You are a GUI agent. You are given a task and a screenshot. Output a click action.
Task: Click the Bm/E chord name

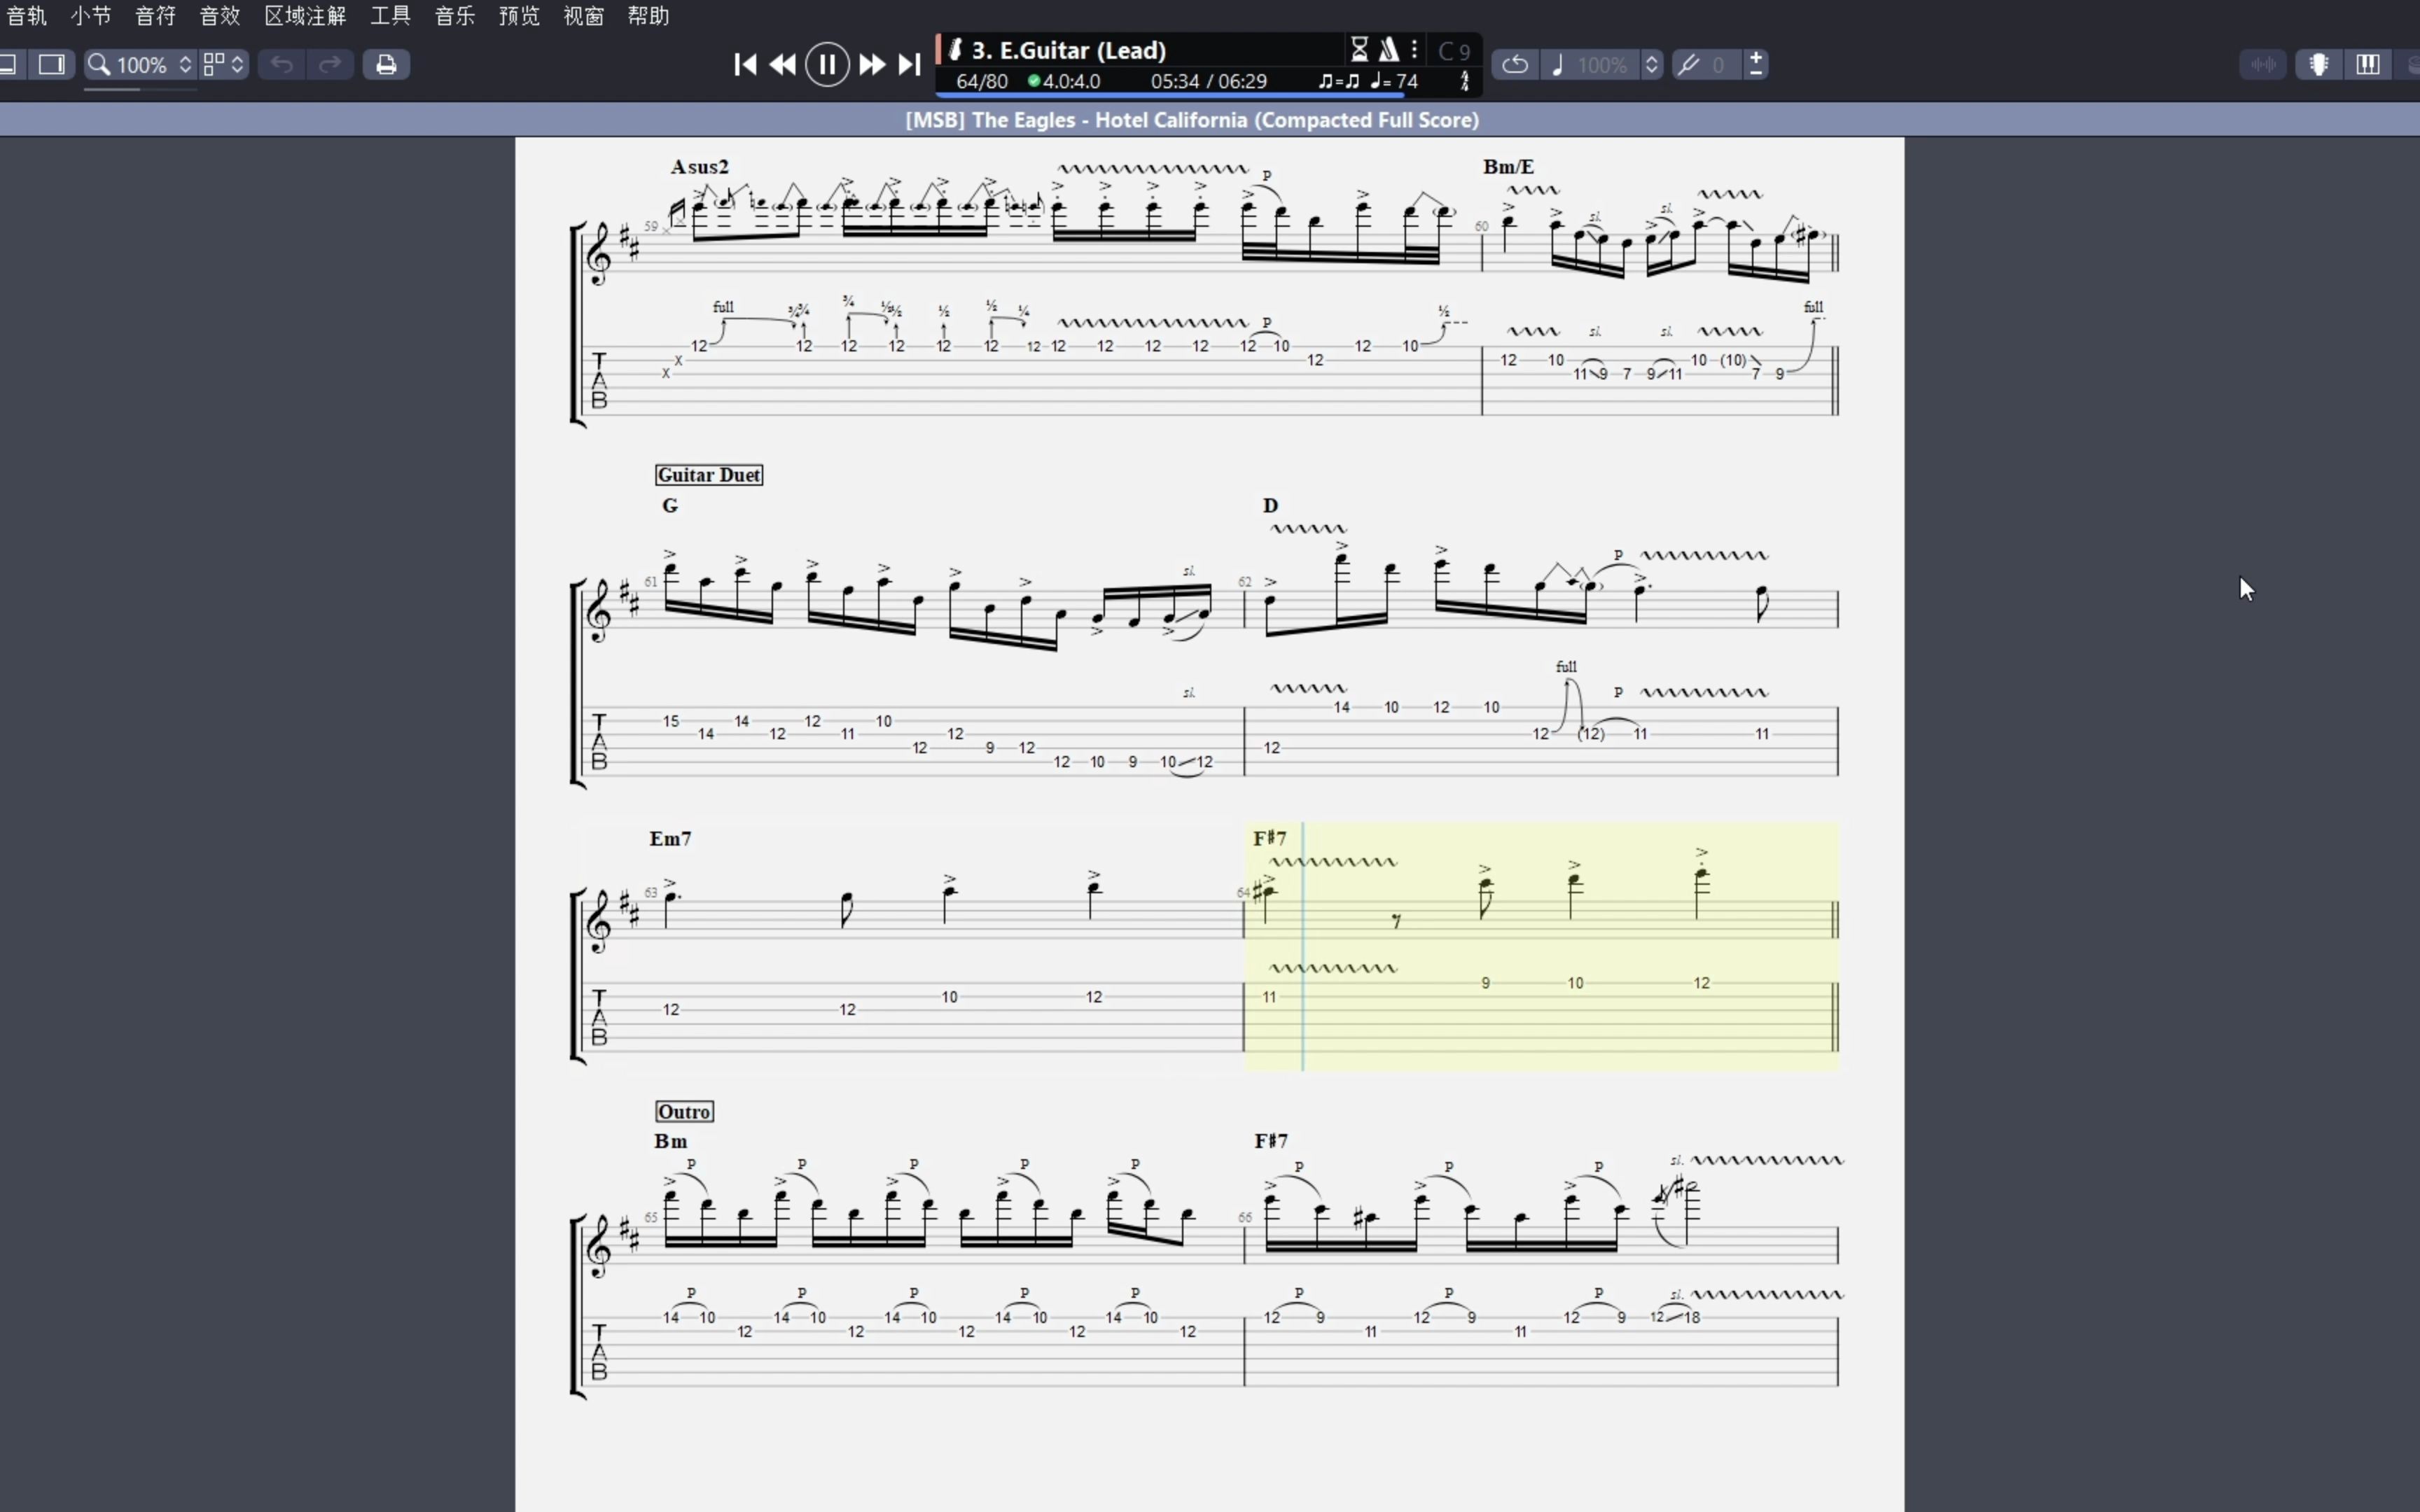point(1508,167)
